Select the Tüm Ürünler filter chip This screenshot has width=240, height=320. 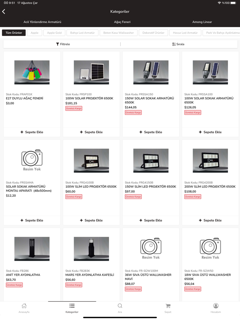[x=14, y=33]
